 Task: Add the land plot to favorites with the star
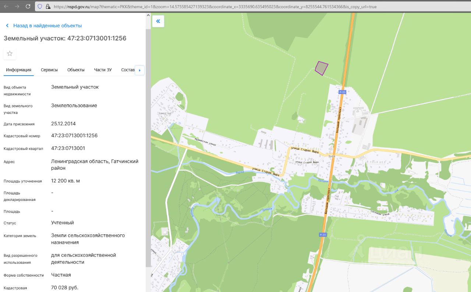point(10,54)
